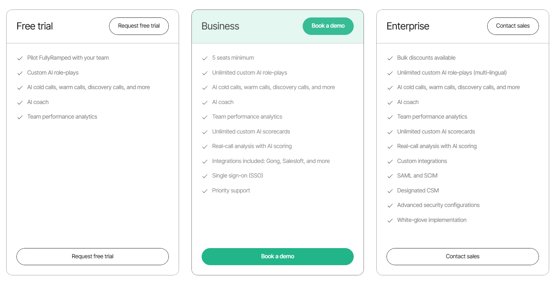This screenshot has width=555, height=283.
Task: Click the checkmark beside 'White-glove implementation'
Action: point(390,220)
